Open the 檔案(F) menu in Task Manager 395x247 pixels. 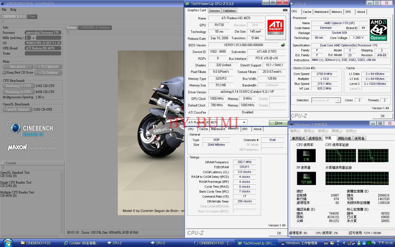(x=295, y=131)
